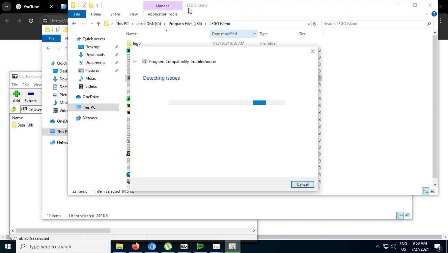Go back in rear Explorer window
The width and height of the screenshot is (448, 253).
pyautogui.click(x=48, y=48)
